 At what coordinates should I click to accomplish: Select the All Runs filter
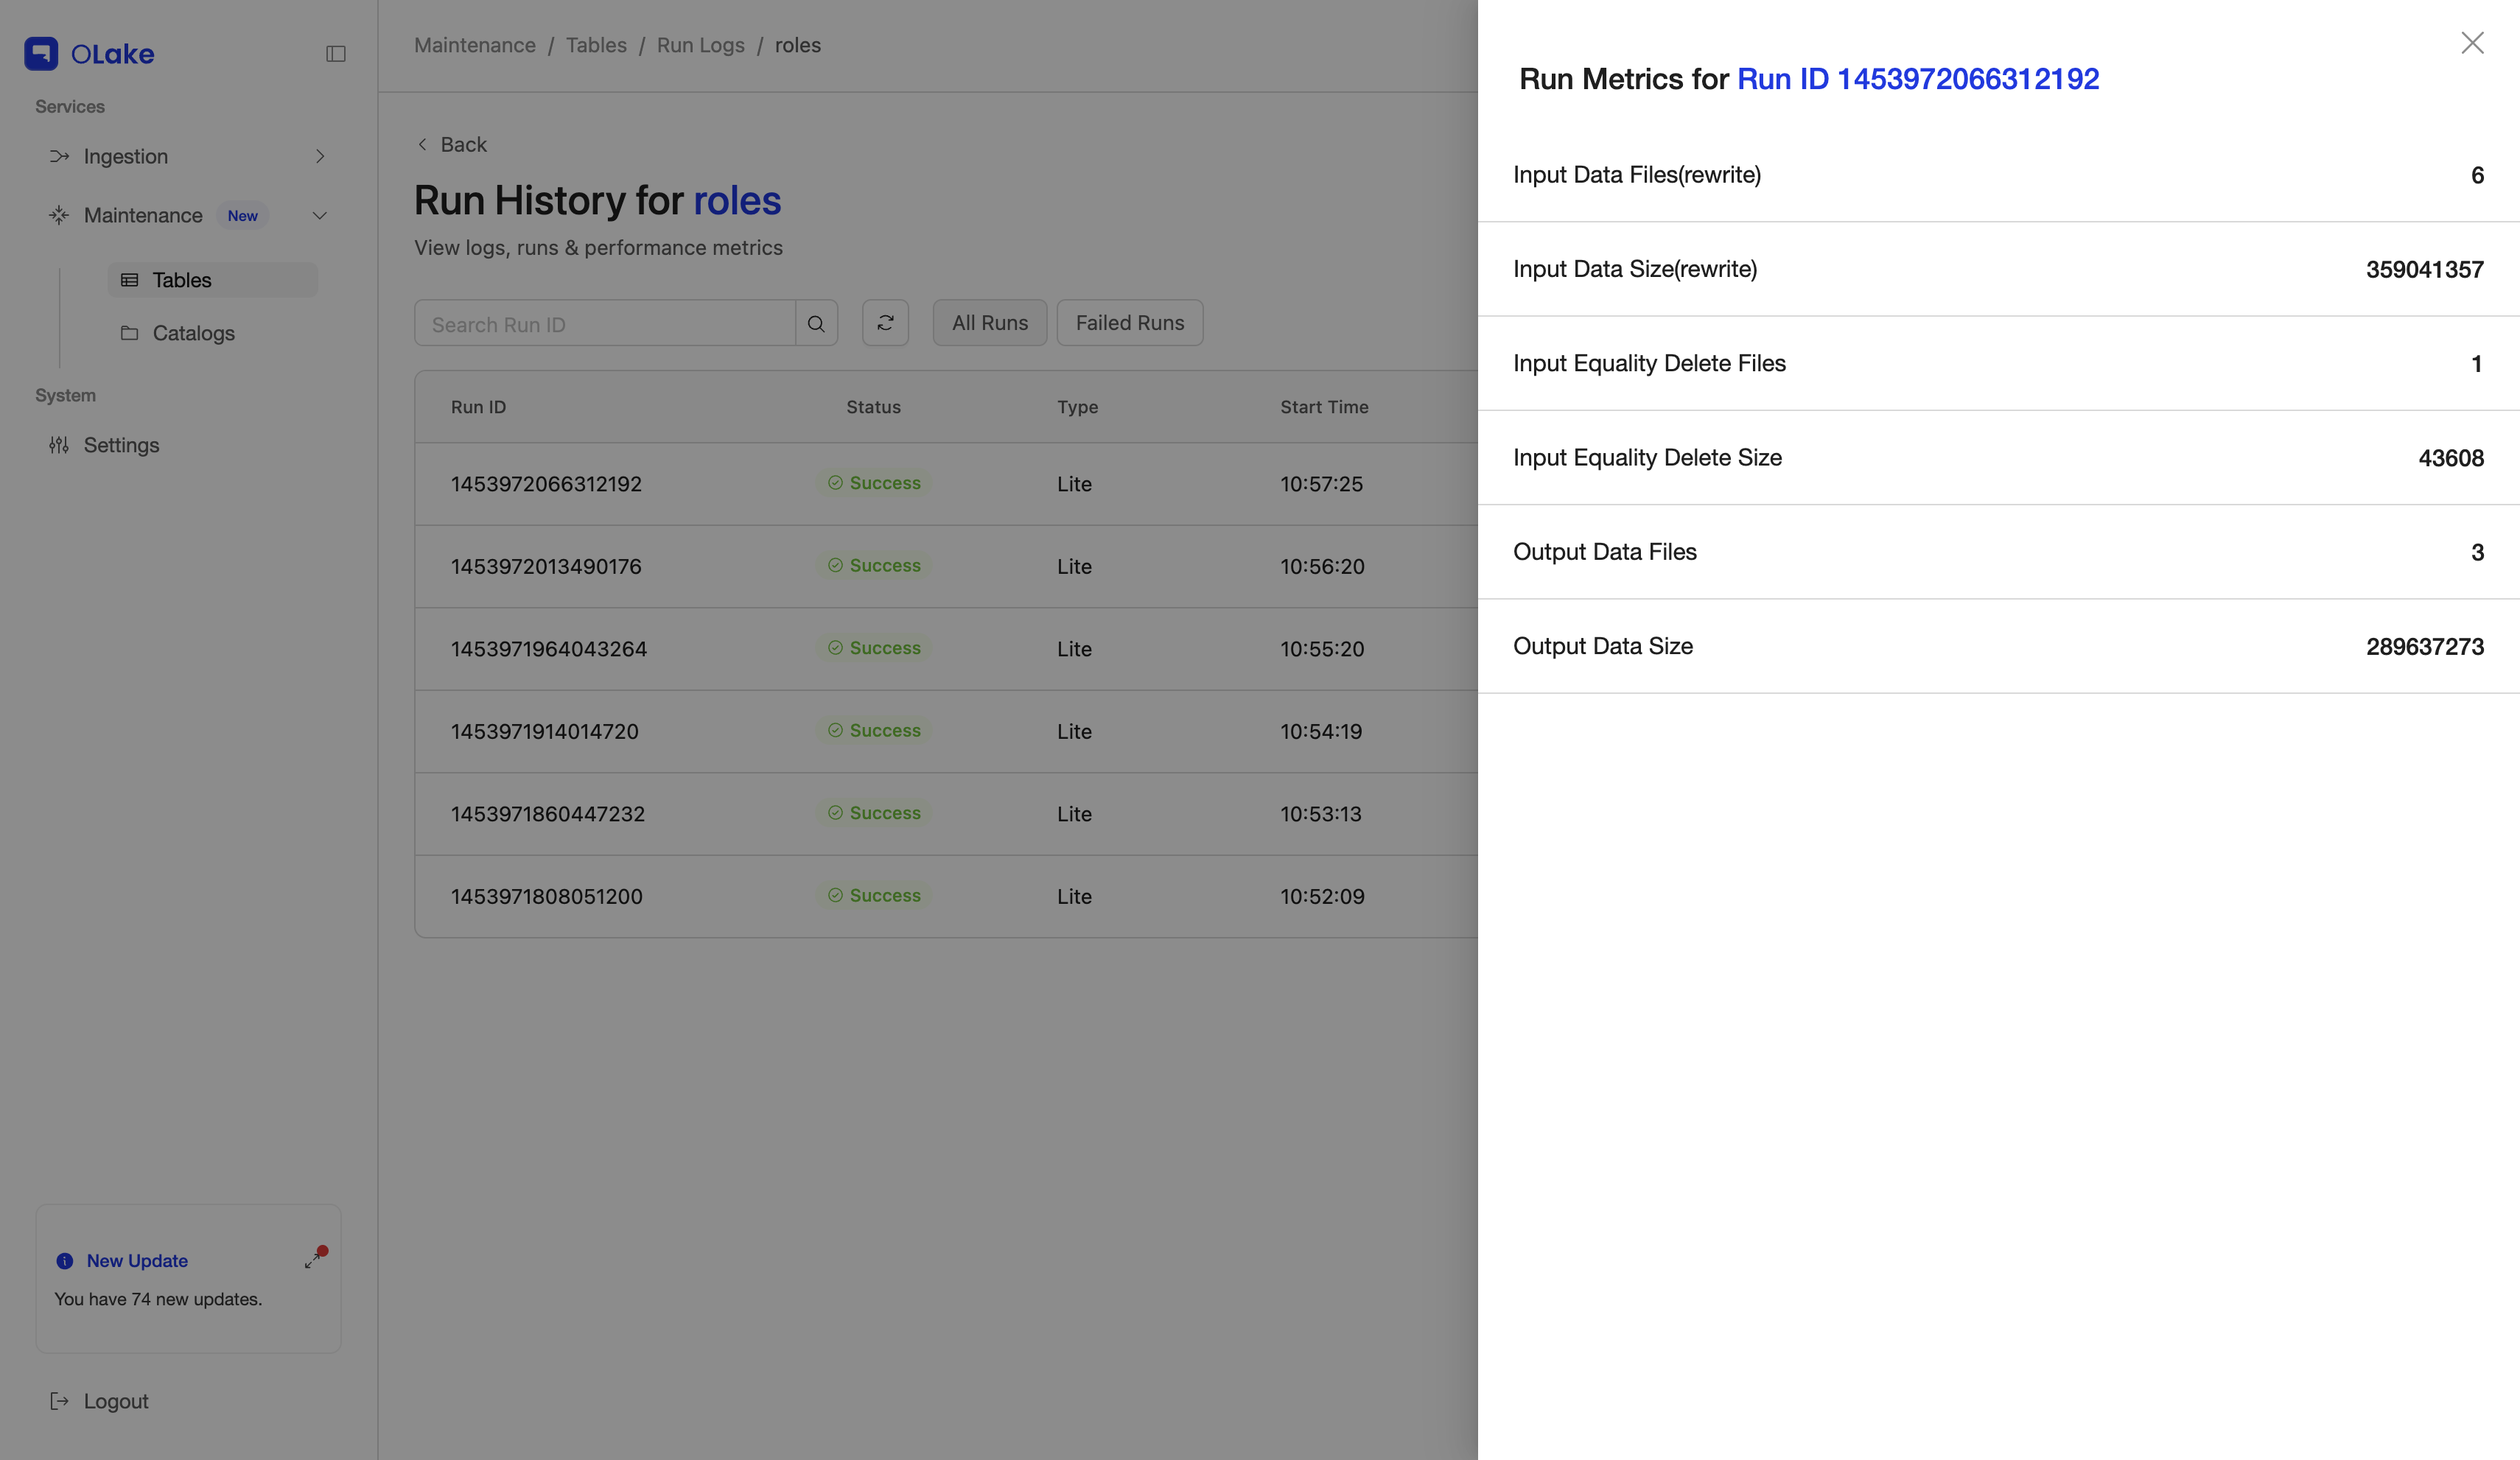click(989, 322)
